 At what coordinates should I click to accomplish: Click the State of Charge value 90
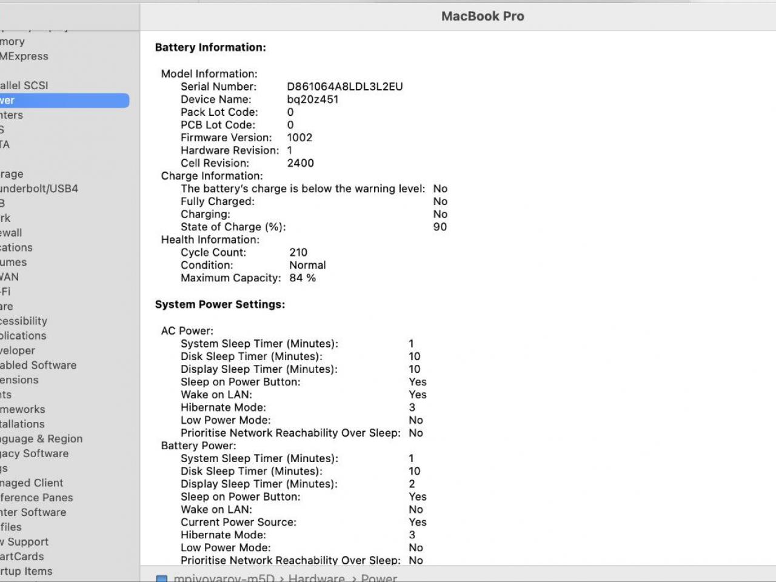(x=440, y=227)
